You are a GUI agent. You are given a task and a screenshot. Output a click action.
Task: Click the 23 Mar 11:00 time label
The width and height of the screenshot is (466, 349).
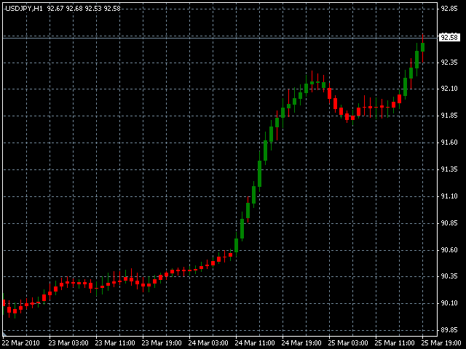pyautogui.click(x=115, y=343)
